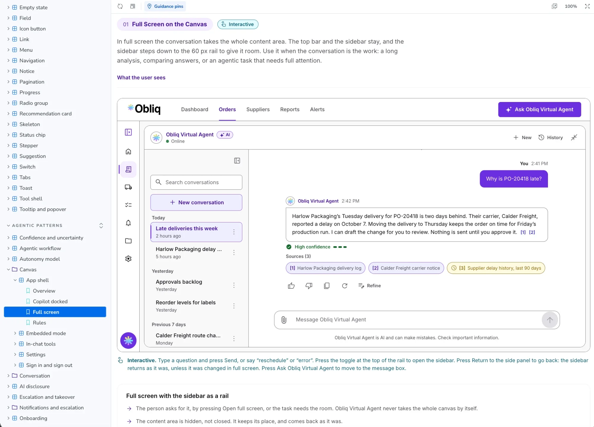Viewport: 594px width, 427px height.
Task: Open source chip Supplier delay history
Action: (496, 268)
